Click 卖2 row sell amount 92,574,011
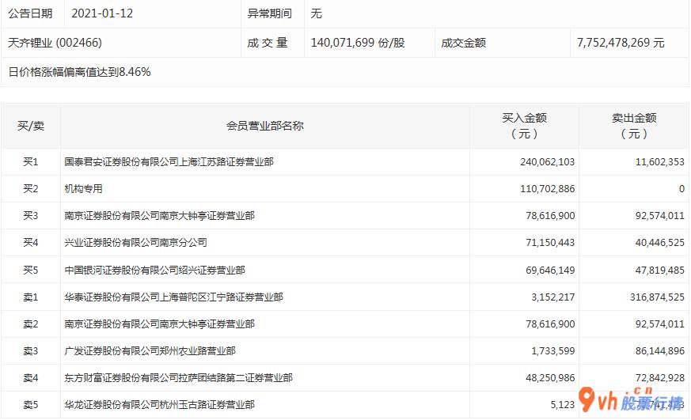Image resolution: width=691 pixels, height=420 pixels. (659, 324)
